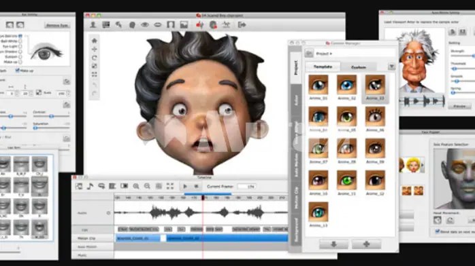
Task: Switch to the Custom tab
Action: pos(359,67)
